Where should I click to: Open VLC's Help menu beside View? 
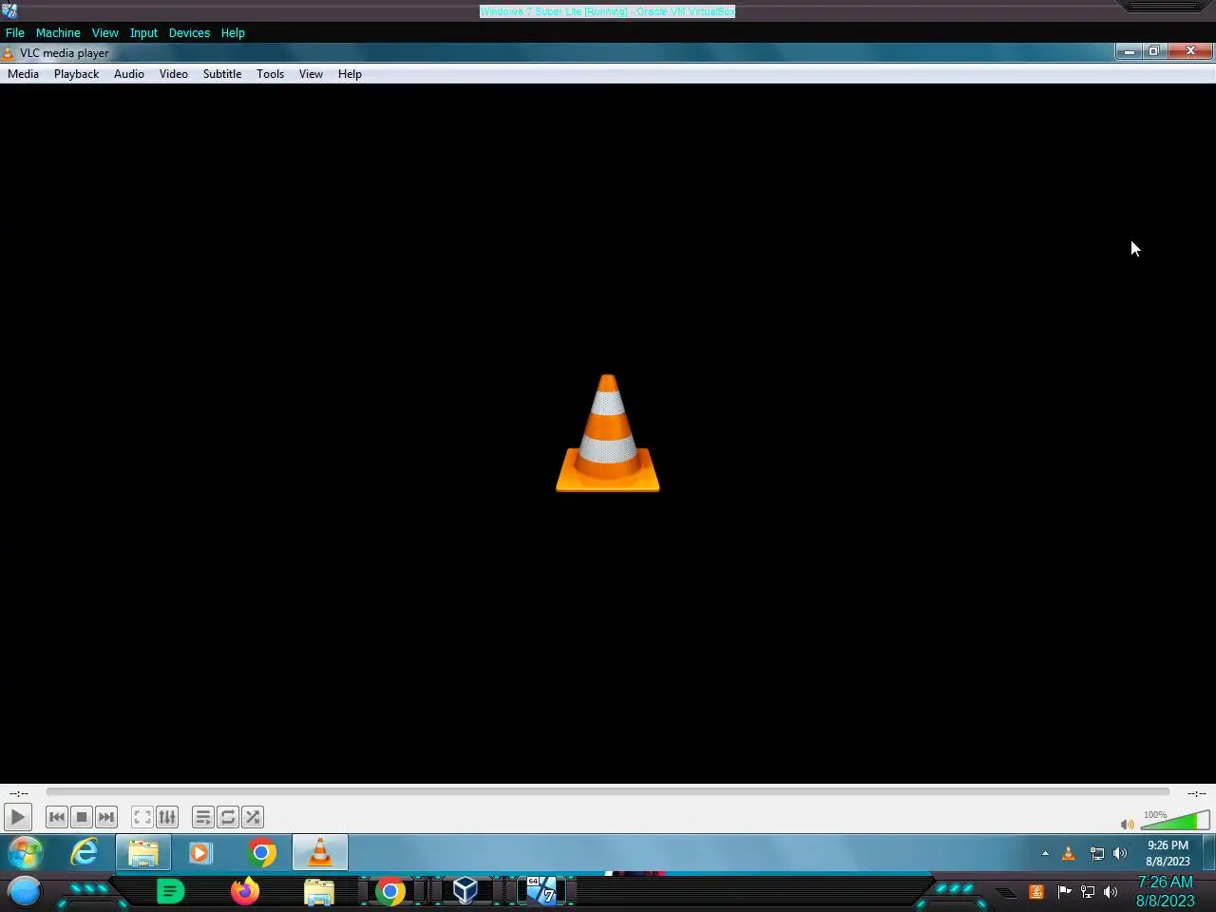pyautogui.click(x=350, y=74)
